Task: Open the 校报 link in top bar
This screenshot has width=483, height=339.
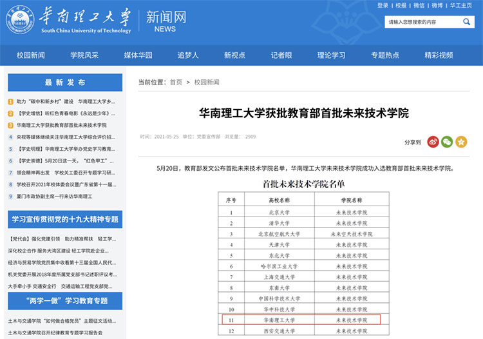Action: (x=401, y=5)
